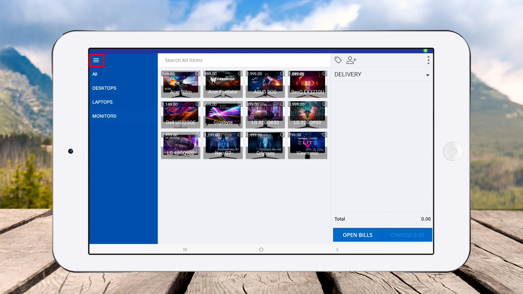Open the three-dot overflow menu

point(428,60)
